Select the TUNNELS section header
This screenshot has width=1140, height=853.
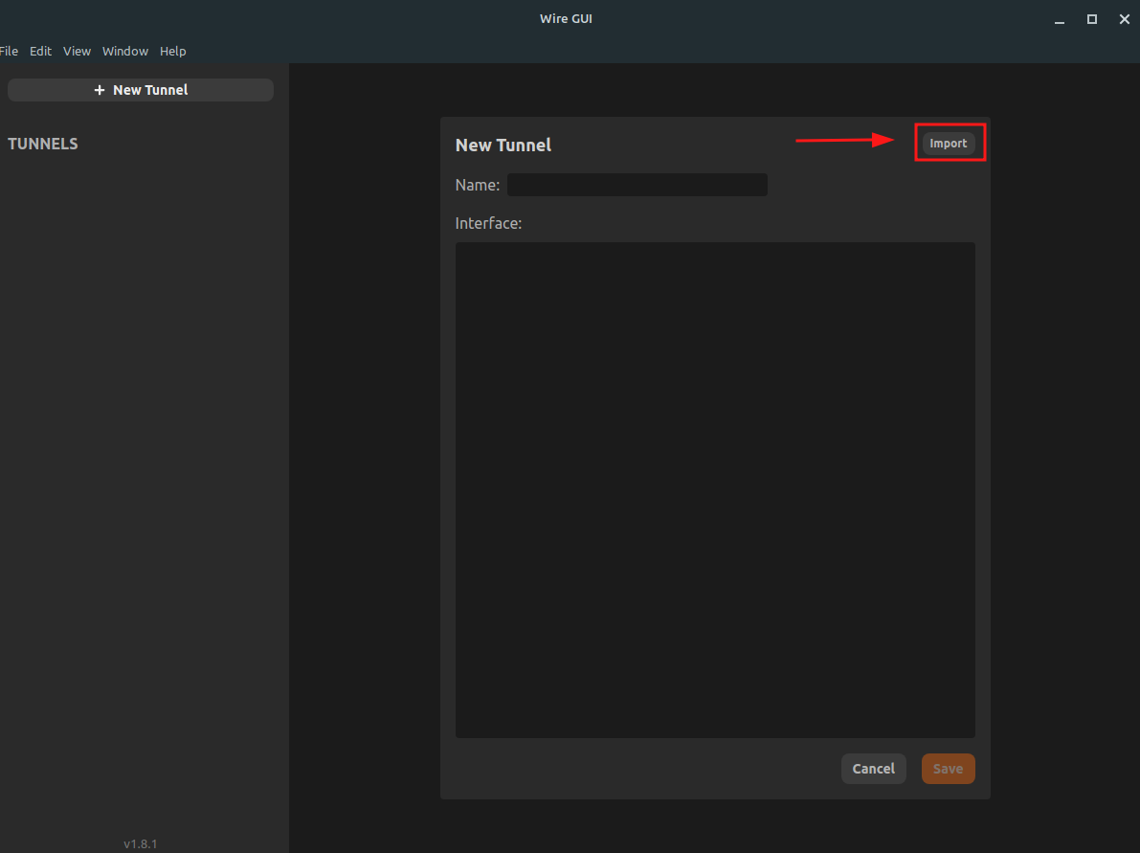(42, 144)
